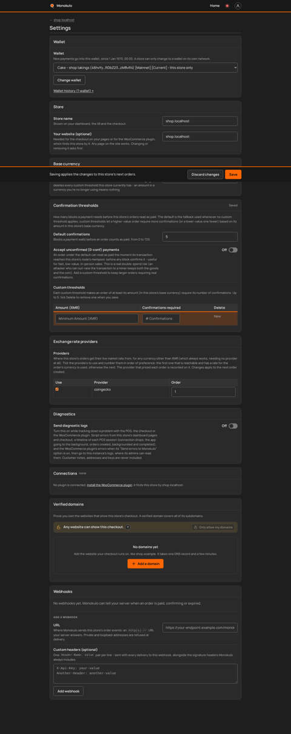Click Discard changes button
The image size is (291, 734).
point(206,175)
